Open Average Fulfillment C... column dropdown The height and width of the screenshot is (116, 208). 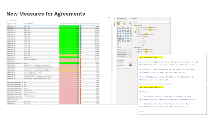(129, 54)
